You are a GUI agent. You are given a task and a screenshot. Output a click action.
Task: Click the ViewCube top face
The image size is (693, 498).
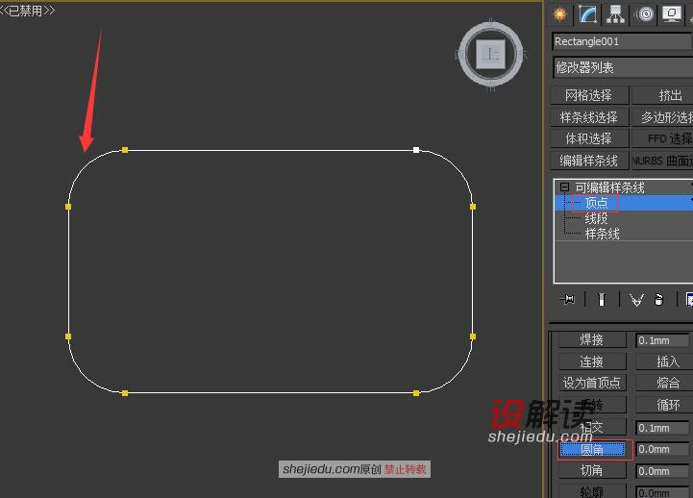[490, 55]
